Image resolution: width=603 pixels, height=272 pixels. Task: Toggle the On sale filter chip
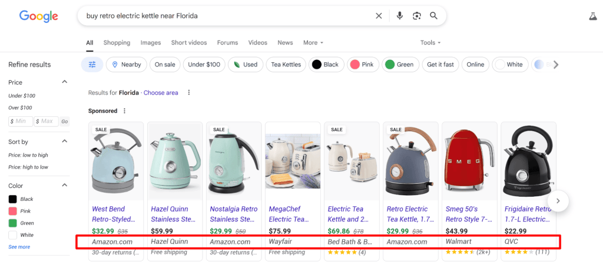pyautogui.click(x=165, y=65)
